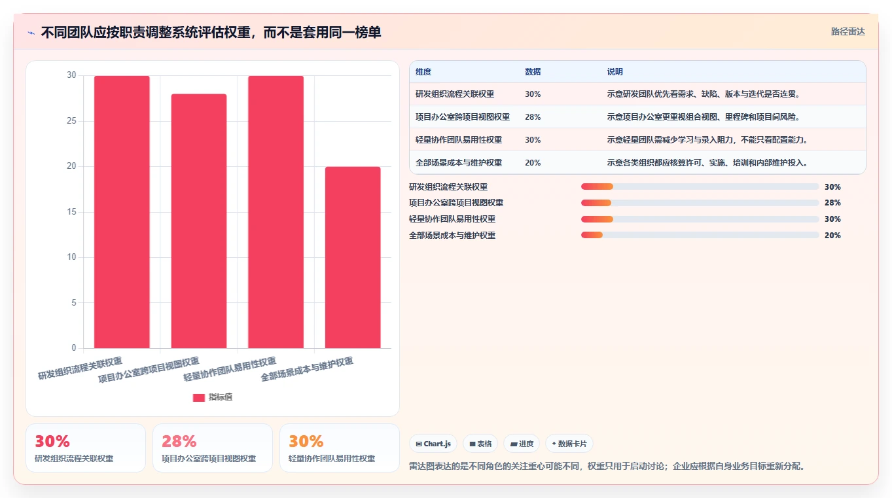The image size is (892, 498).
Task: Click the Chart.js tag chip
Action: coord(433,444)
